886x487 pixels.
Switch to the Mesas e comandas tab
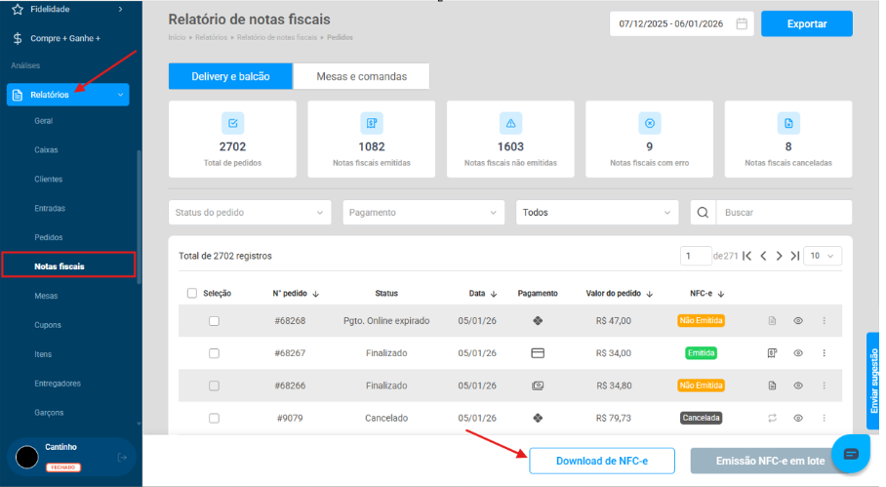[x=360, y=76]
